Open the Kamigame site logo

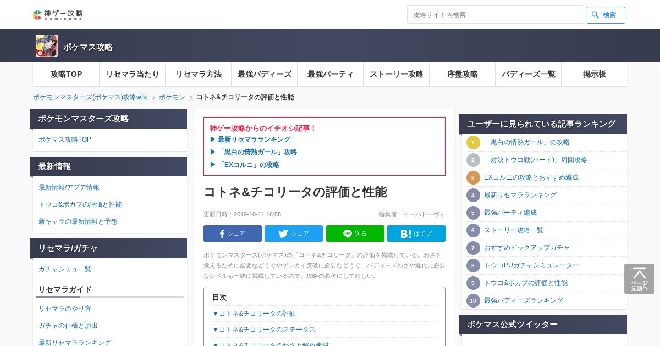point(58,15)
